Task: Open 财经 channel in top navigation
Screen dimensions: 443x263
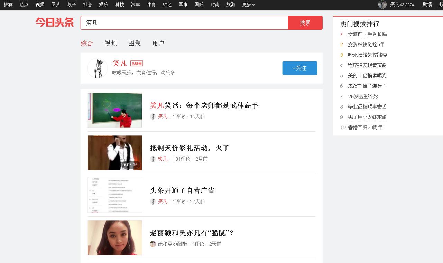Action: point(167,4)
